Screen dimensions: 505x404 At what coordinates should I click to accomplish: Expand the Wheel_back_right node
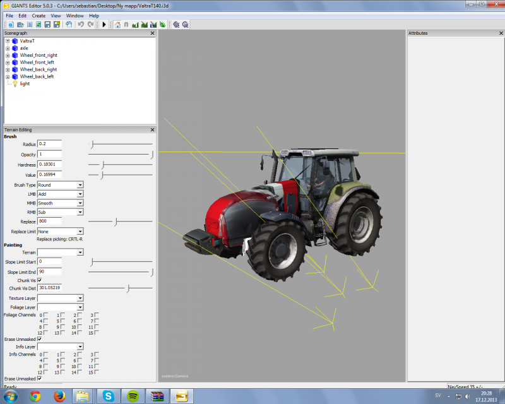click(8, 69)
